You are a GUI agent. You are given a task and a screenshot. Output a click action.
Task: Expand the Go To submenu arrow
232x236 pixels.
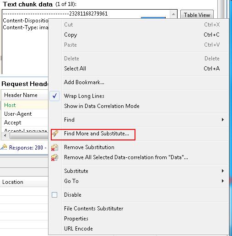pyautogui.click(x=223, y=181)
